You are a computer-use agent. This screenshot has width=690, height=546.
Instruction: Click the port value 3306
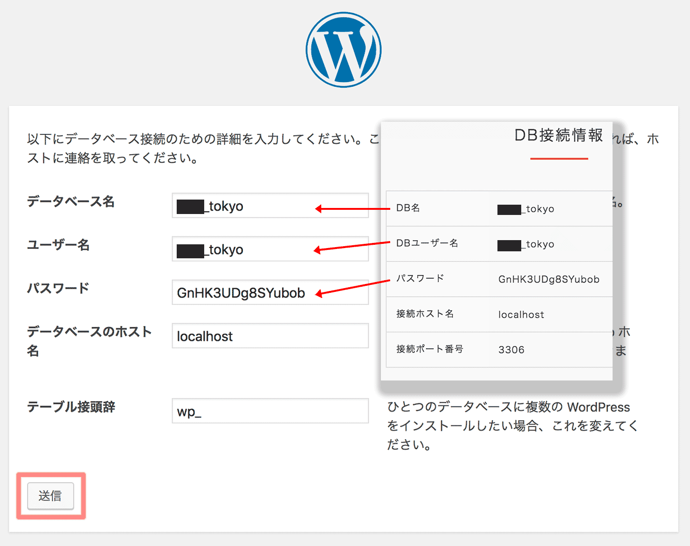[511, 350]
